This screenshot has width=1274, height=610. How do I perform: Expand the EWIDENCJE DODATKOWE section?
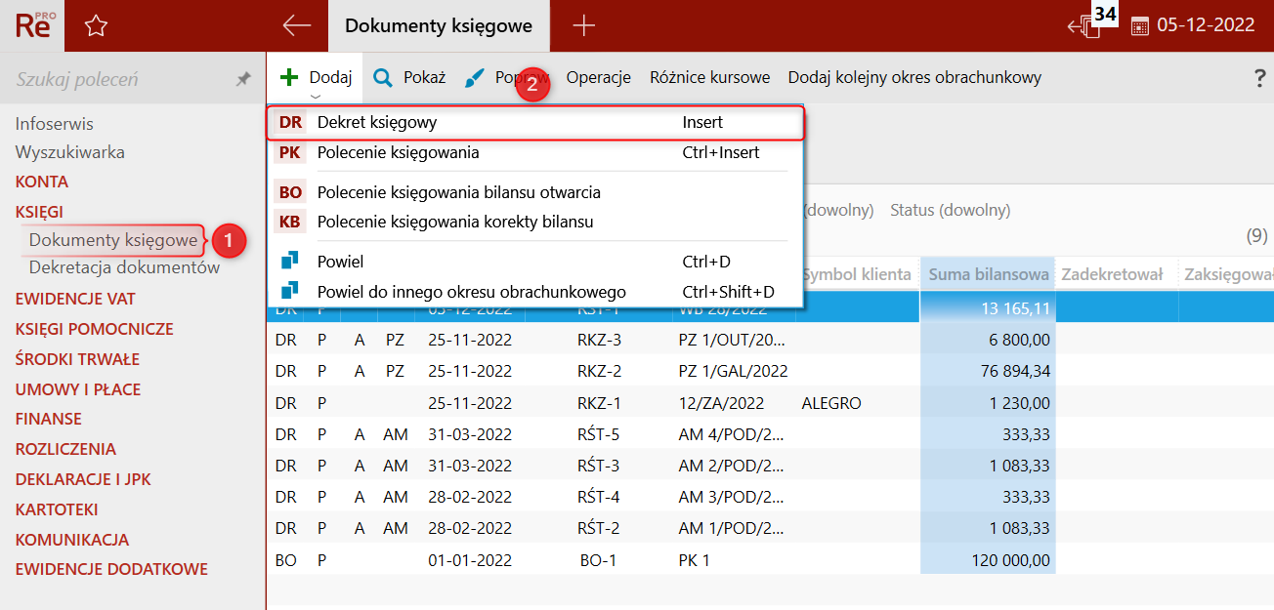(111, 569)
